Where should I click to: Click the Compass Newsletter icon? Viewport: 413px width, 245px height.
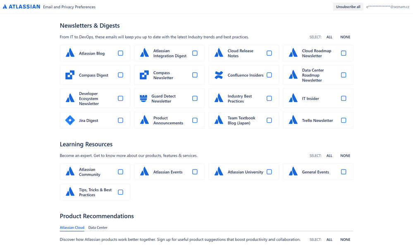pos(144,75)
